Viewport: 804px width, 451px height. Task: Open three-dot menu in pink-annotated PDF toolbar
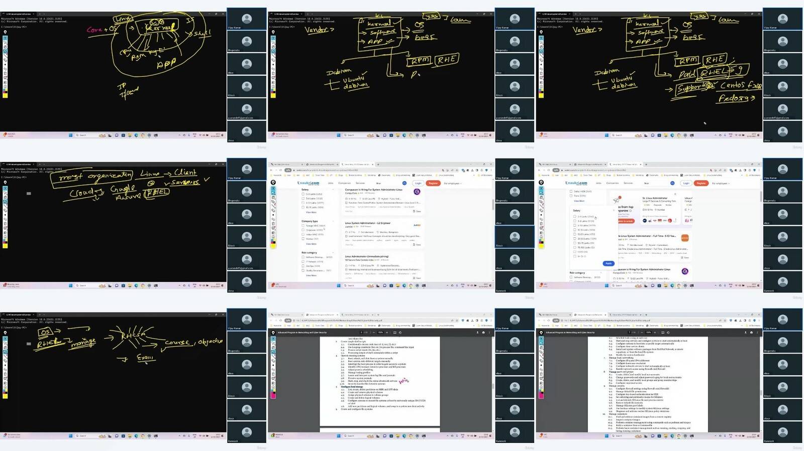tap(489, 332)
